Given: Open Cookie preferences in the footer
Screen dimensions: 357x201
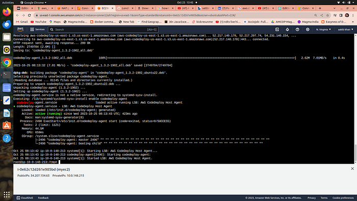Looking at the screenshot, I should click(x=343, y=198).
